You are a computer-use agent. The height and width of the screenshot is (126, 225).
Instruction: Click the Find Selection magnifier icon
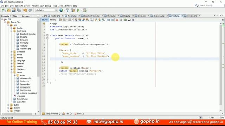pyautogui.click(x=76, y=20)
